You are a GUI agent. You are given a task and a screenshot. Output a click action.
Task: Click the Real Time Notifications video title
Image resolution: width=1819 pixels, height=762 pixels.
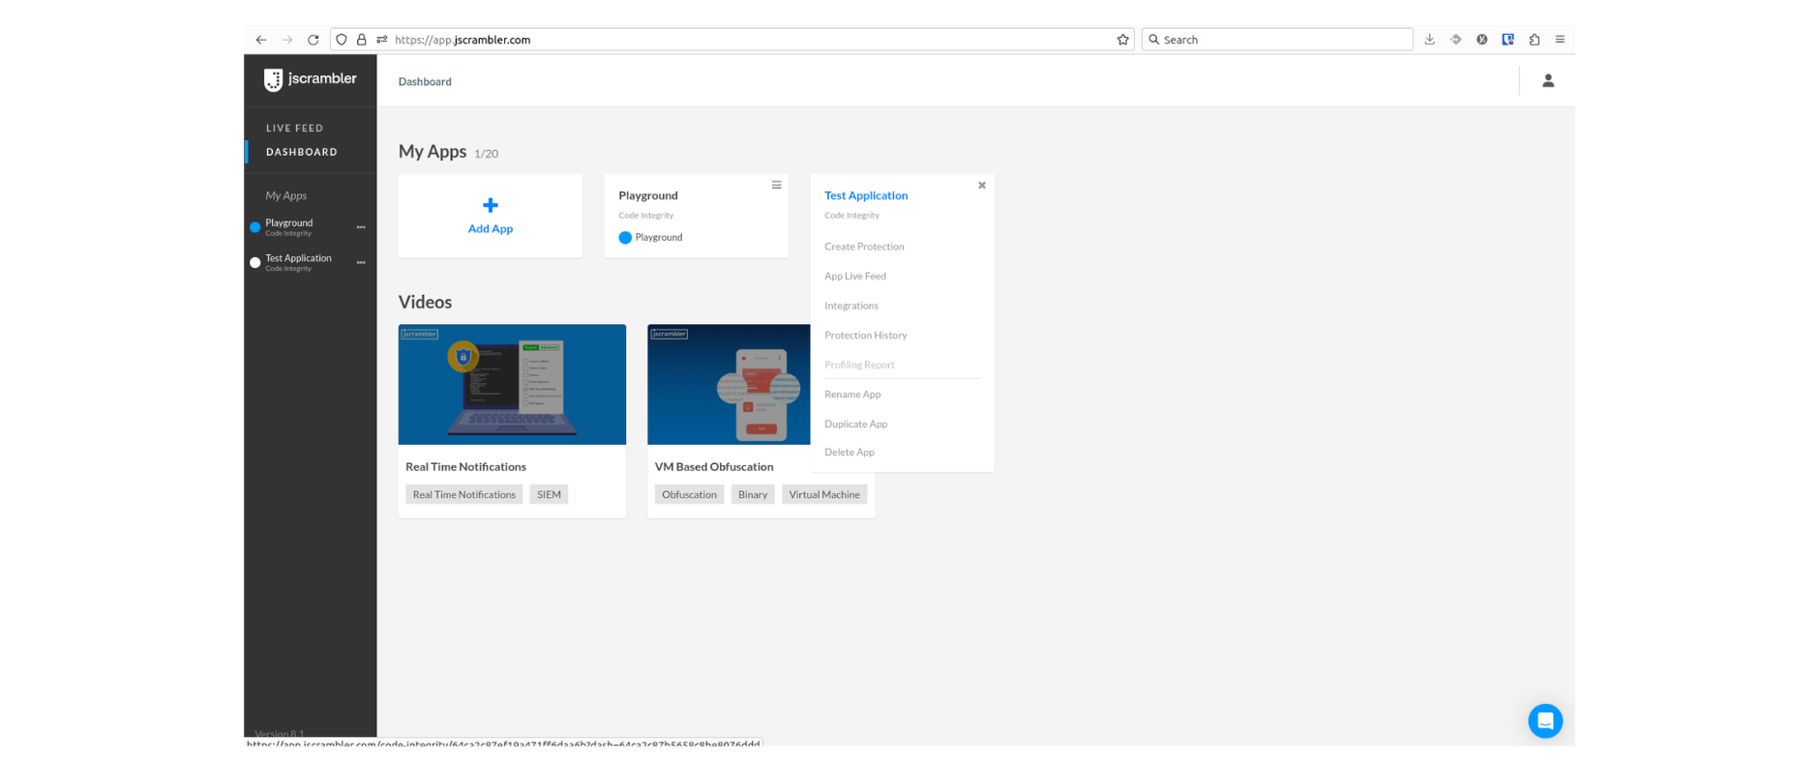(465, 467)
